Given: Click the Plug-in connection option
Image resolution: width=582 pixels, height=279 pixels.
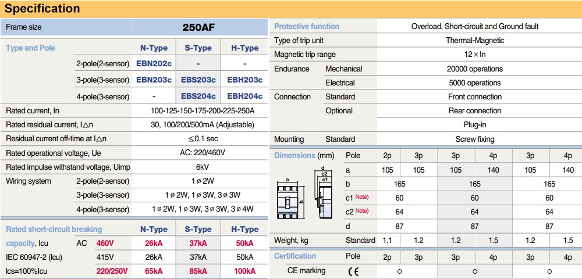Looking at the screenshot, I should [475, 125].
